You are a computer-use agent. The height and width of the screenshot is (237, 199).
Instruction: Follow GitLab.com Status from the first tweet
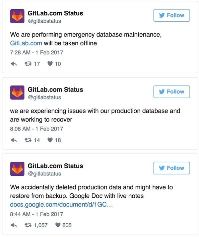pyautogui.click(x=171, y=15)
